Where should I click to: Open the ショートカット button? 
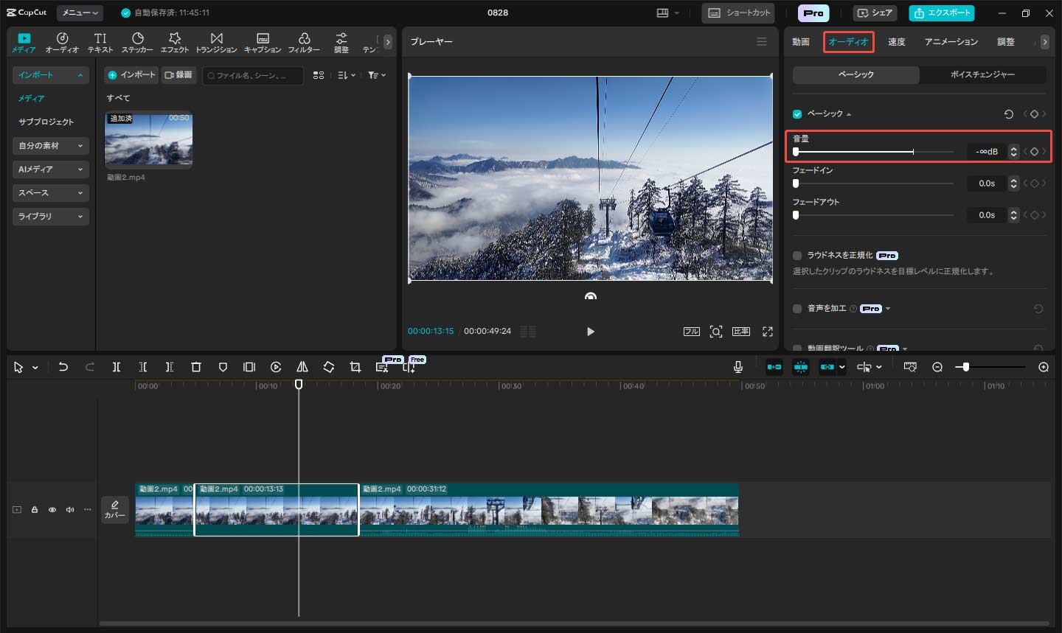pos(740,13)
